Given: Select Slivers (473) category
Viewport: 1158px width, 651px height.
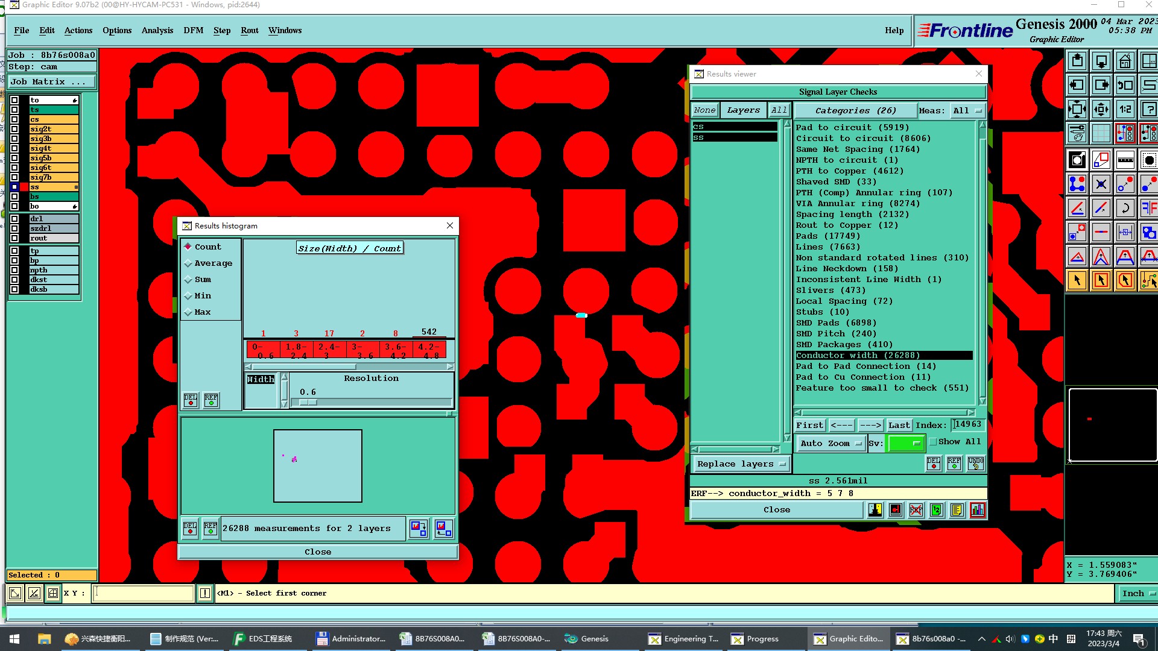Looking at the screenshot, I should coord(830,290).
